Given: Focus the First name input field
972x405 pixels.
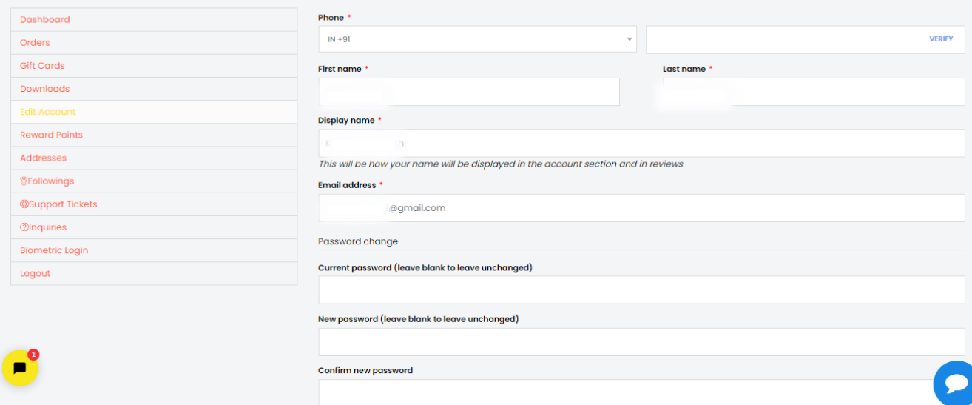Looking at the screenshot, I should [x=469, y=92].
